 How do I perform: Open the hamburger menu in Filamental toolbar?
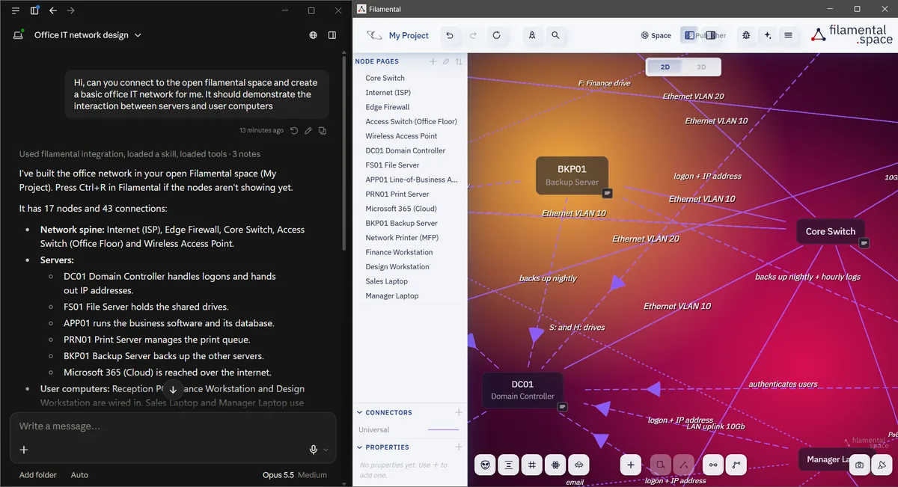788,35
